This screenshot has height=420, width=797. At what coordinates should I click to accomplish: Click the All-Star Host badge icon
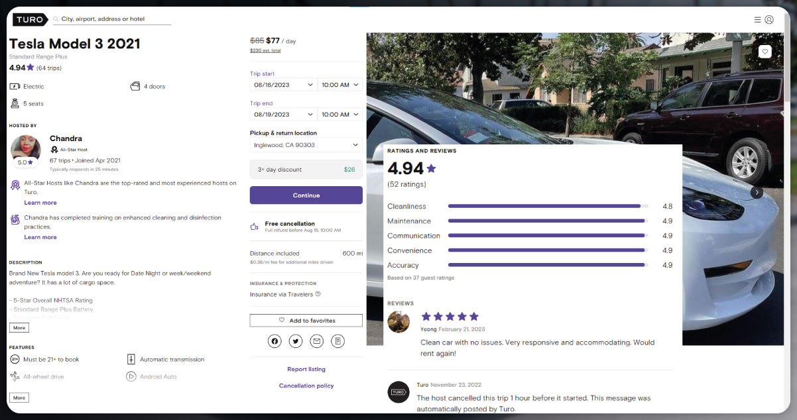pyautogui.click(x=54, y=150)
